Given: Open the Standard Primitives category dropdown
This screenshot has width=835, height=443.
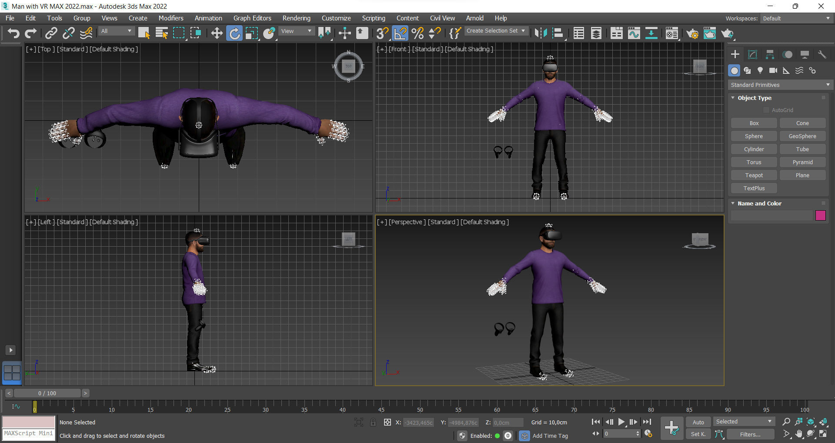Looking at the screenshot, I should [781, 85].
